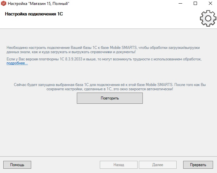Open help with Помощь button
217x173 pixels.
17,165
